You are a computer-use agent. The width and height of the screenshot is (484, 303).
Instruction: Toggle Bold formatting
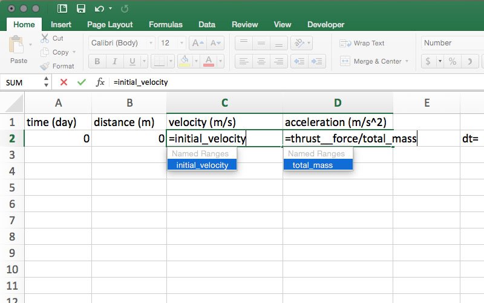(x=97, y=61)
